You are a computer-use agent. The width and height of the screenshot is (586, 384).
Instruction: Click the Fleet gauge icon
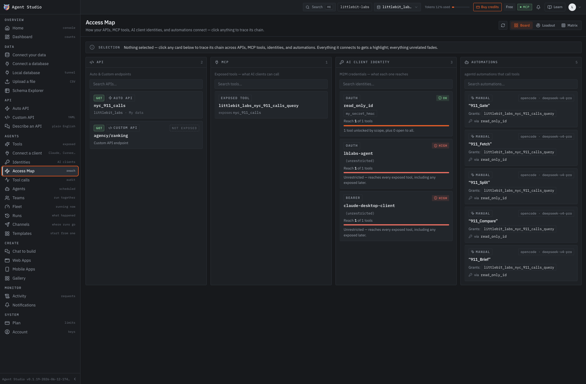[7, 207]
